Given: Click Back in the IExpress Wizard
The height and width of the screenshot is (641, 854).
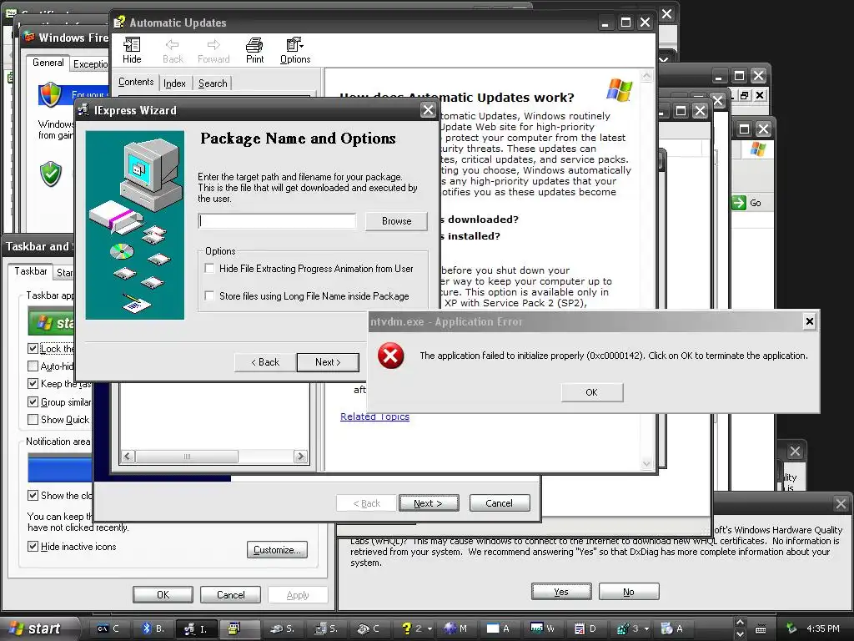Looking at the screenshot, I should 265,362.
